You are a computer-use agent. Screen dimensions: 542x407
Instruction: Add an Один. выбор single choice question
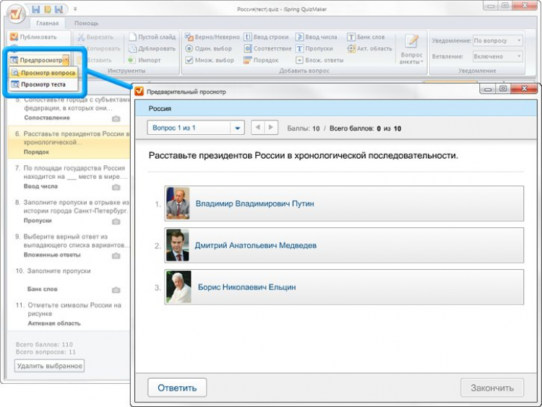tap(208, 48)
